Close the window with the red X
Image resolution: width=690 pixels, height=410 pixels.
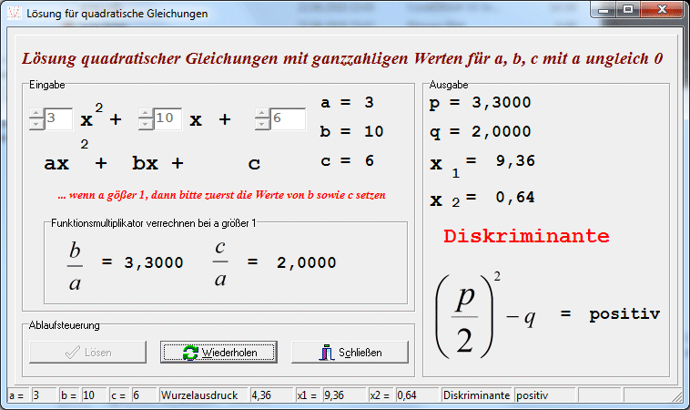tap(662, 10)
